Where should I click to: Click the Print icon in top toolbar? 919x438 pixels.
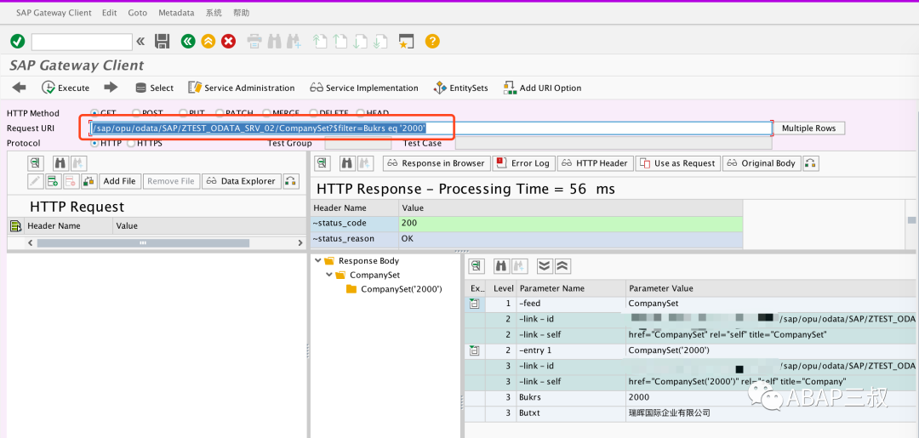[x=254, y=41]
